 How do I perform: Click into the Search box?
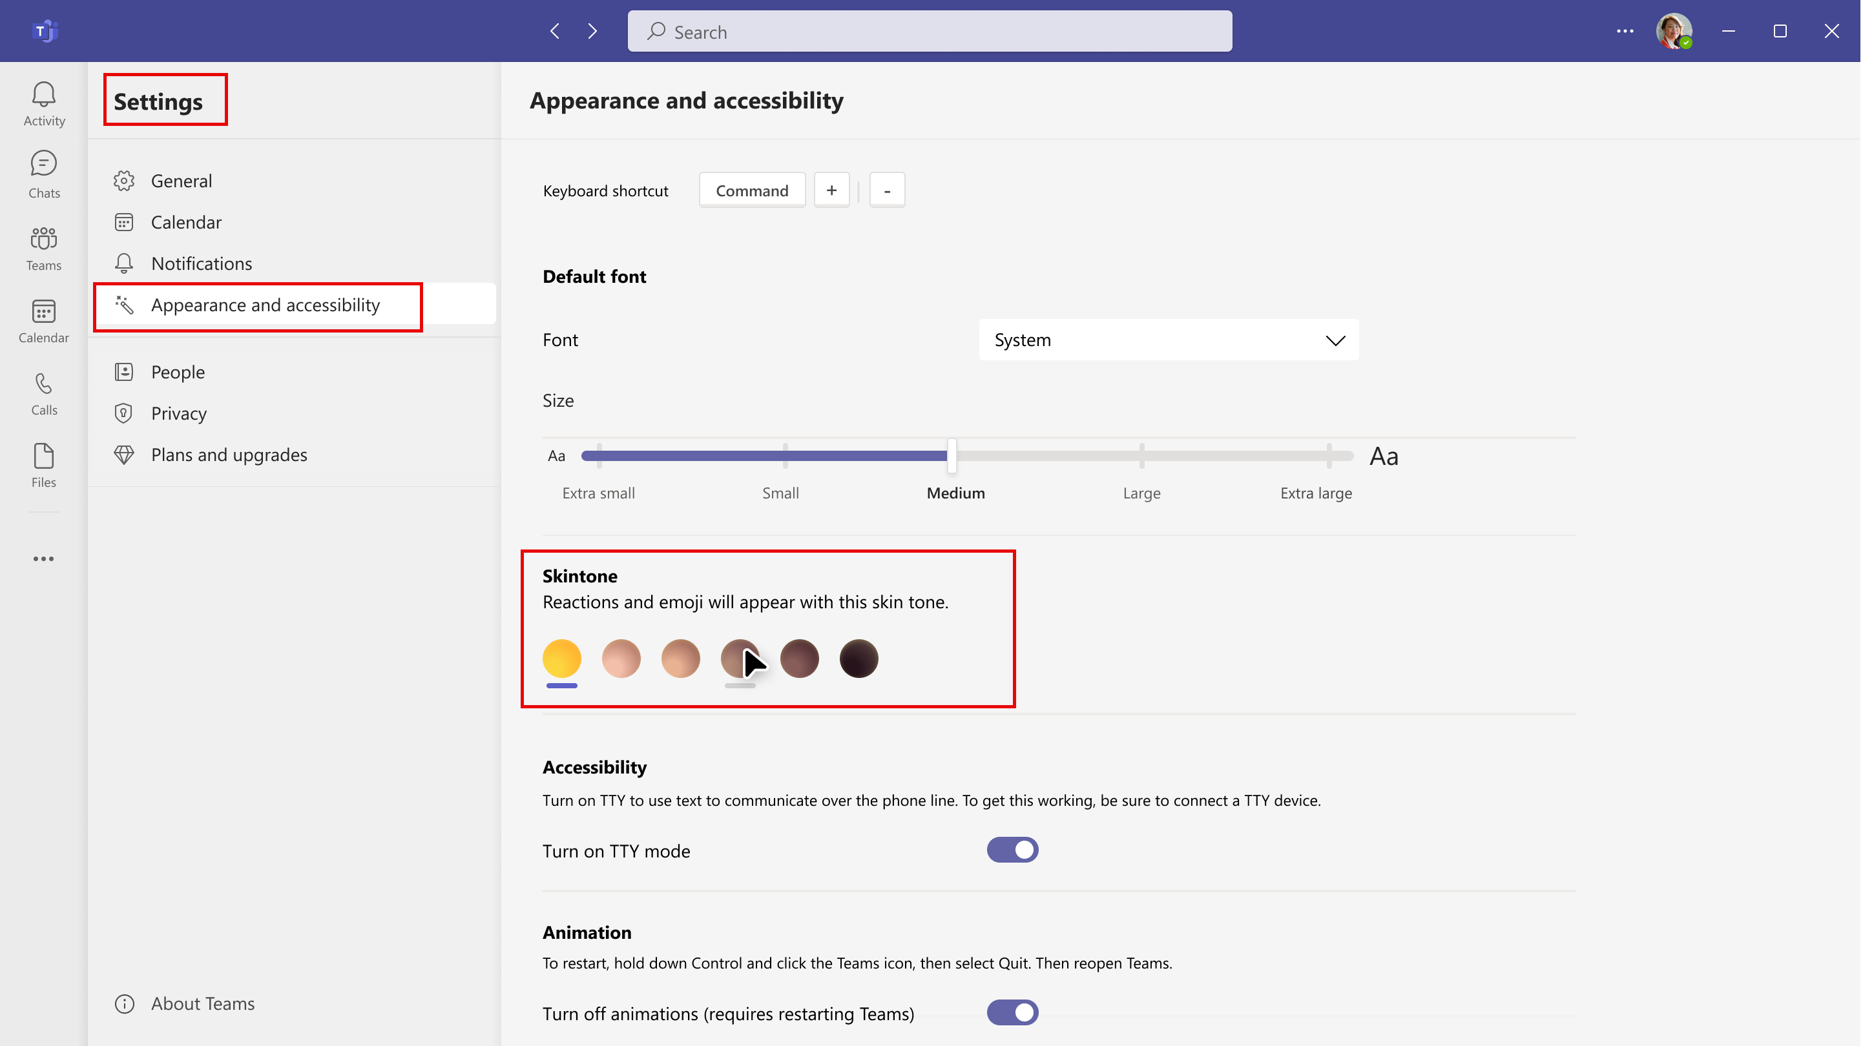pyautogui.click(x=930, y=31)
